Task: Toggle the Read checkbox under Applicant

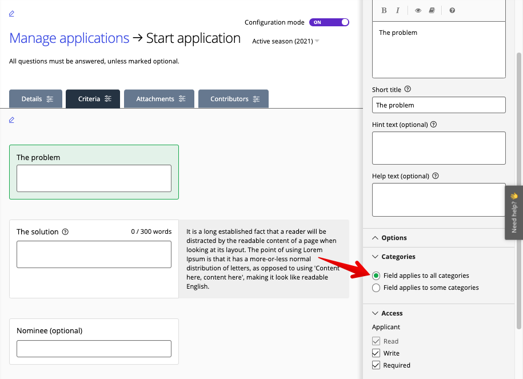Action: coord(376,341)
